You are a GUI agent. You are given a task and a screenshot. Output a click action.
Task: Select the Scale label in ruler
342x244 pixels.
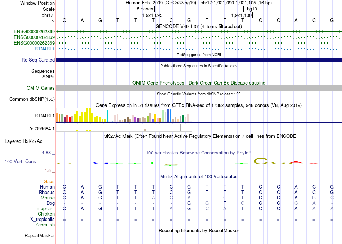(49, 9)
